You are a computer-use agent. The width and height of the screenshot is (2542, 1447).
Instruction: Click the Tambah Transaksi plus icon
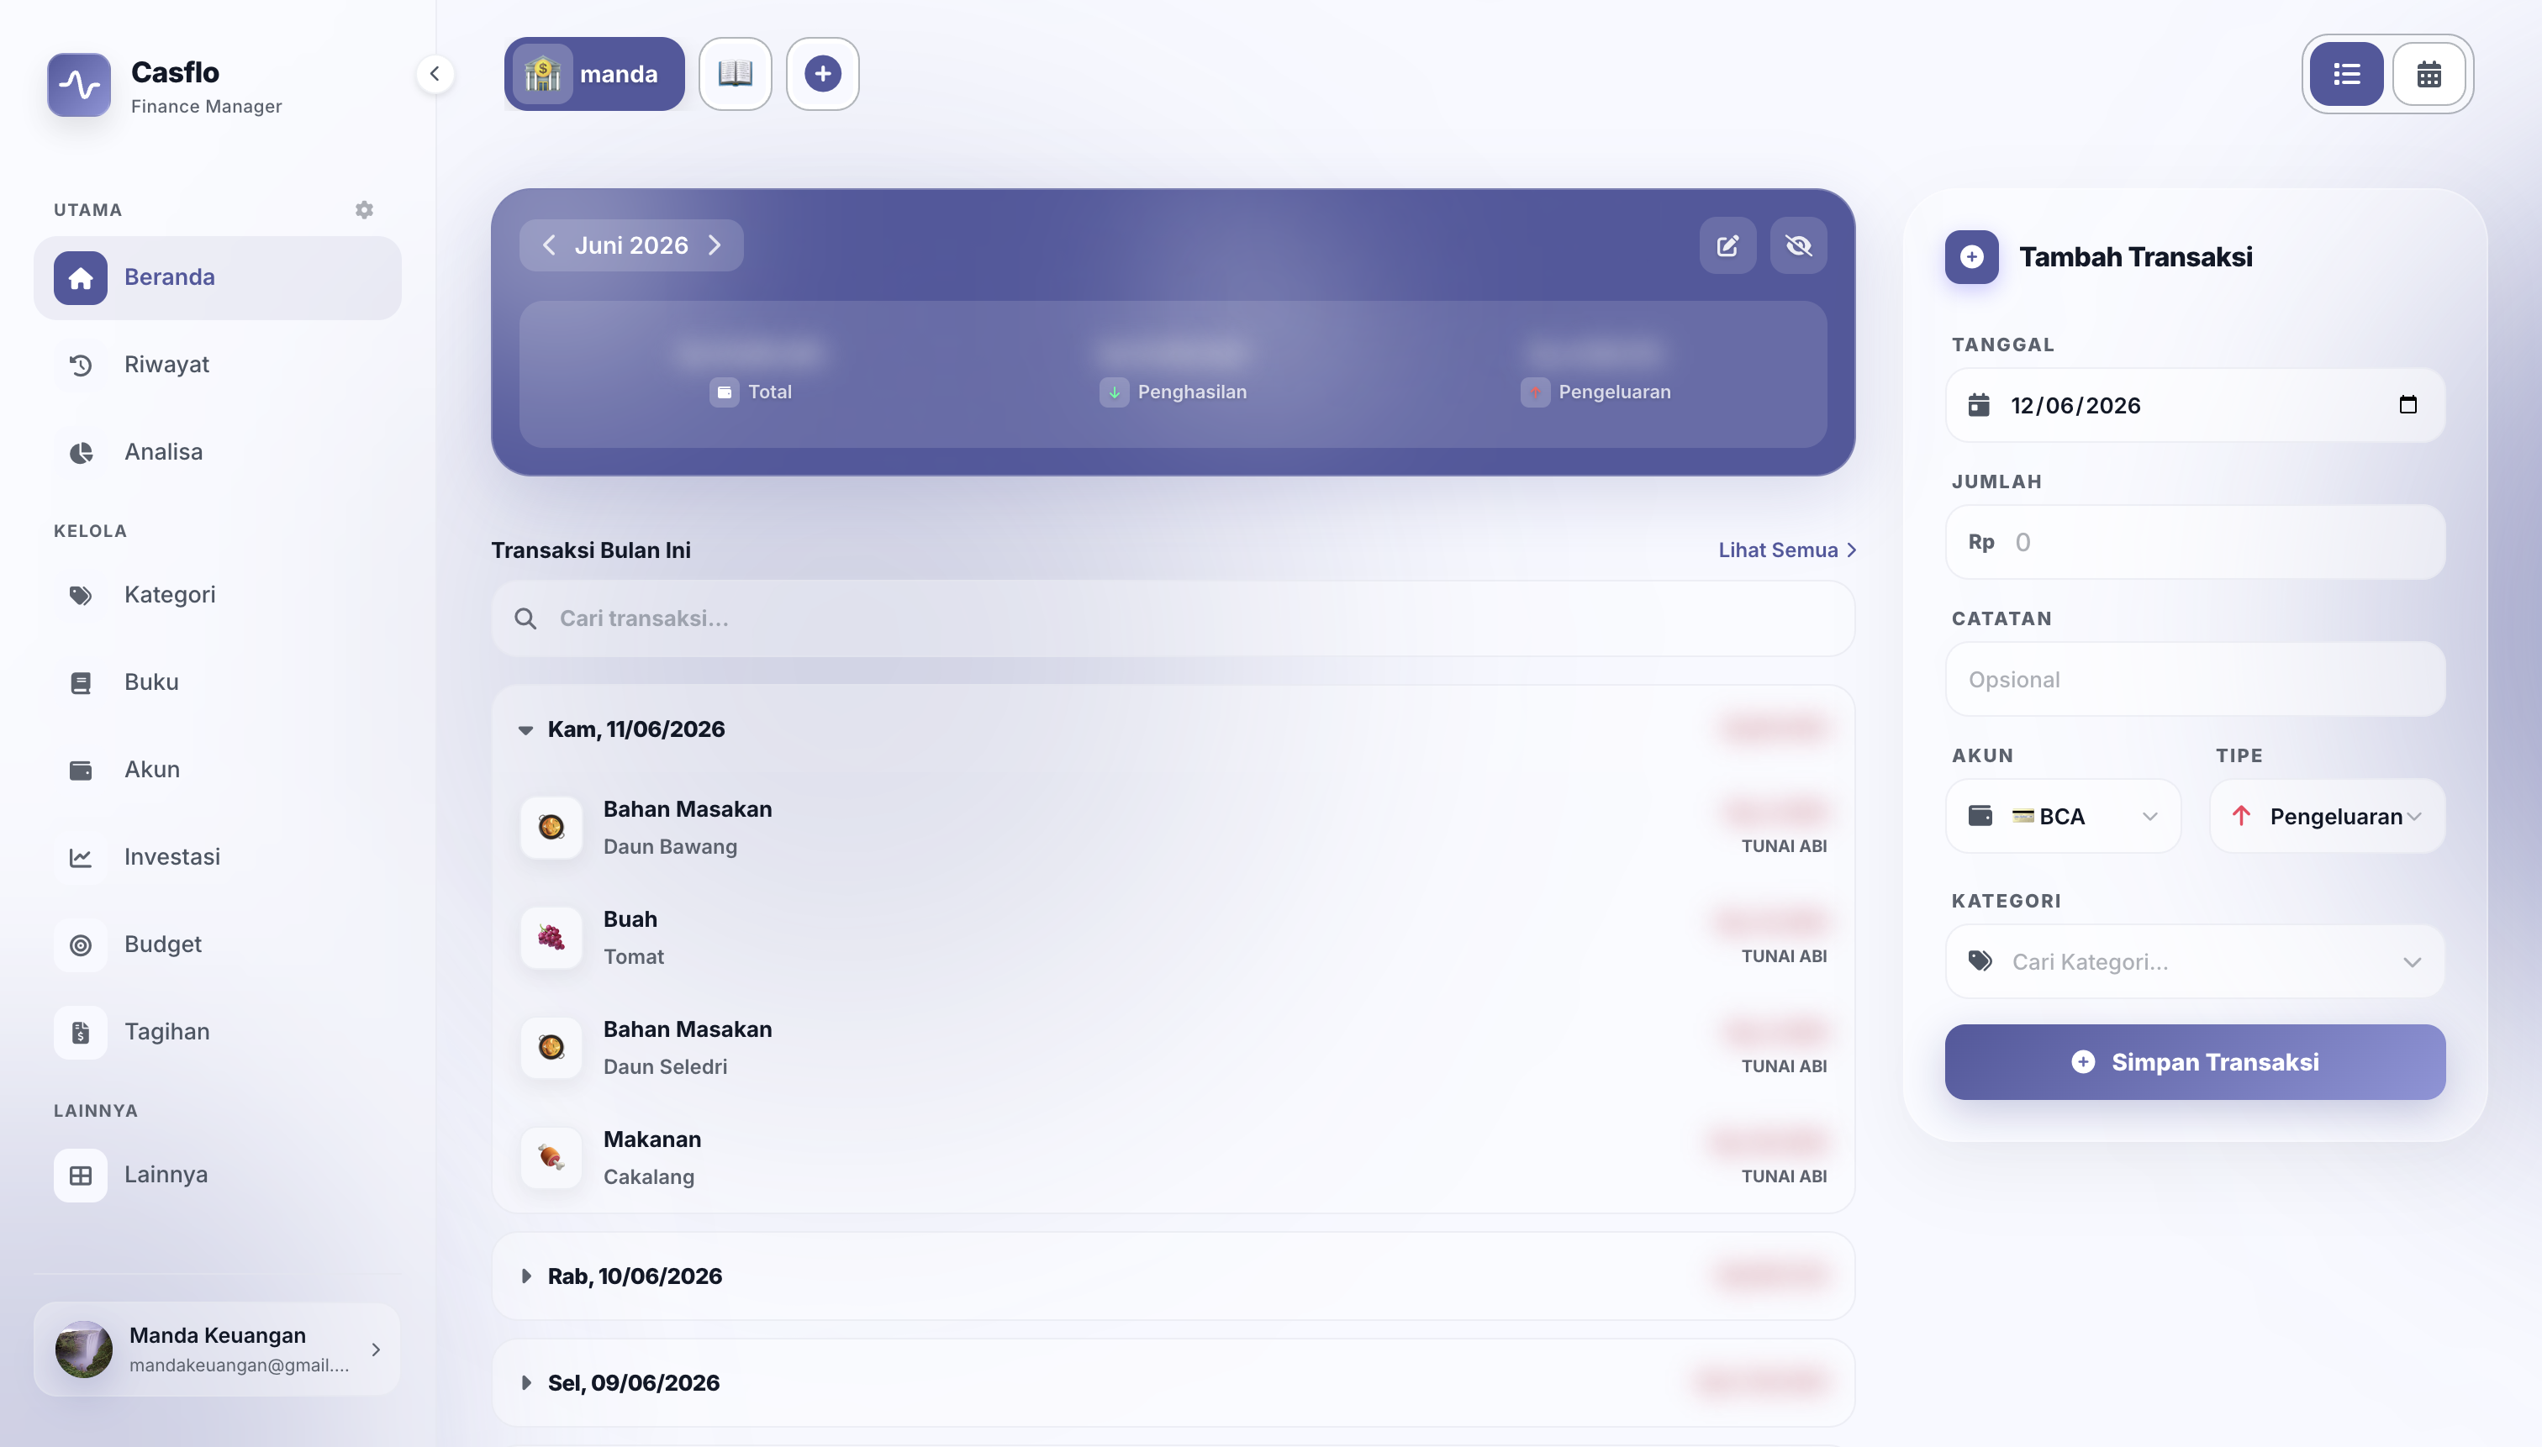click(1971, 257)
